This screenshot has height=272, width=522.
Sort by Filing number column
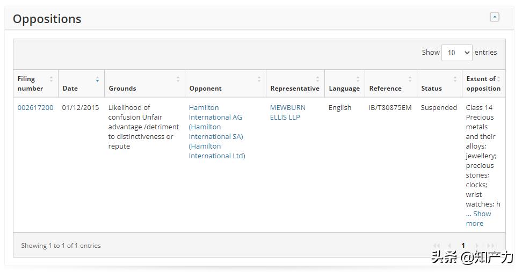(x=35, y=84)
